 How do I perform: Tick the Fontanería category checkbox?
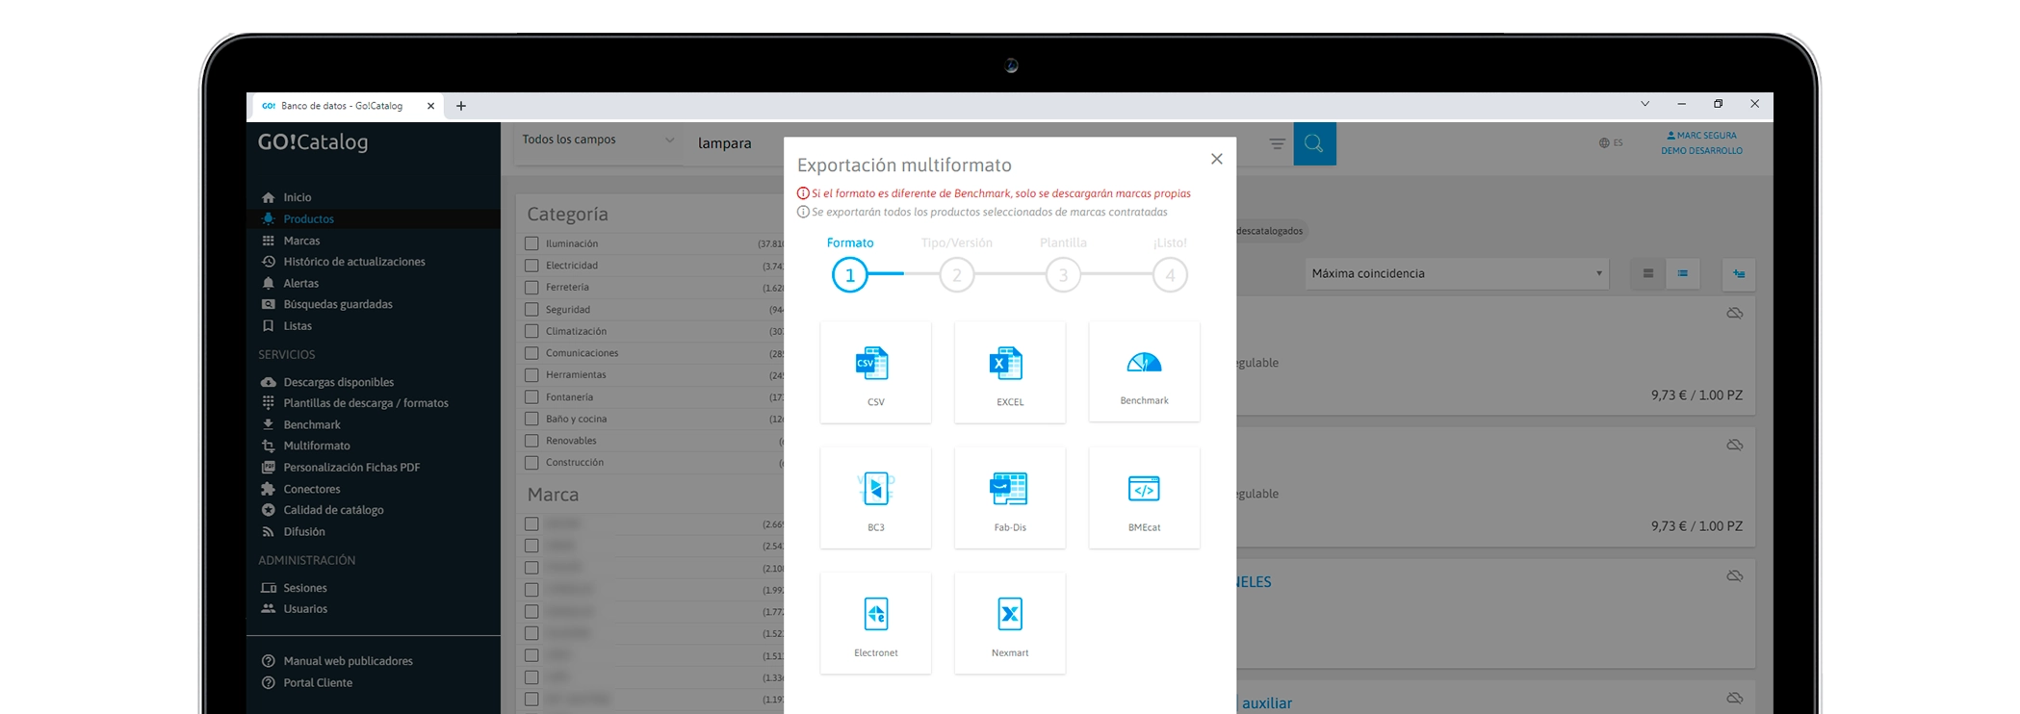(531, 396)
